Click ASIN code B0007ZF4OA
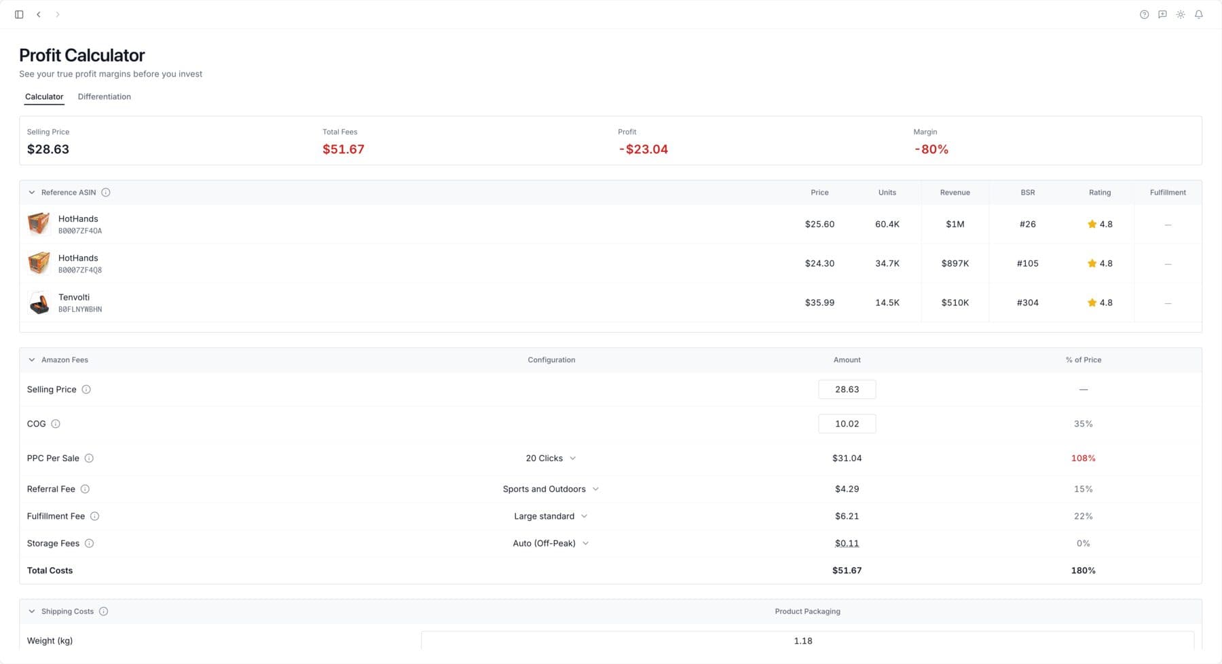This screenshot has width=1222, height=664. (x=80, y=231)
